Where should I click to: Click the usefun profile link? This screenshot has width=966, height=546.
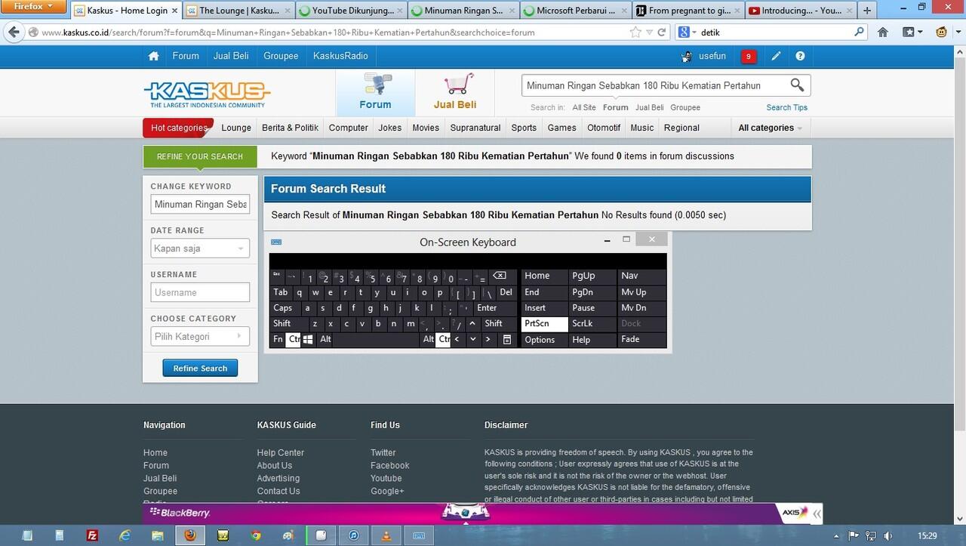coord(712,56)
